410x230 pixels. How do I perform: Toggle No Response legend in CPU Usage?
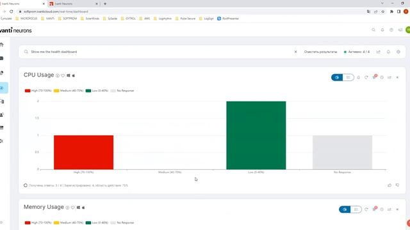tap(122, 91)
